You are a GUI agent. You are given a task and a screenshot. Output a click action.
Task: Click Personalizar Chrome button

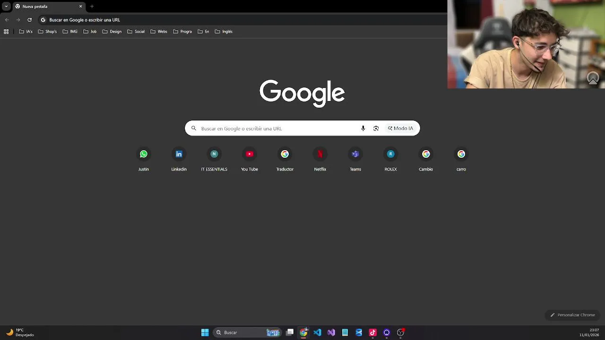coord(572,315)
